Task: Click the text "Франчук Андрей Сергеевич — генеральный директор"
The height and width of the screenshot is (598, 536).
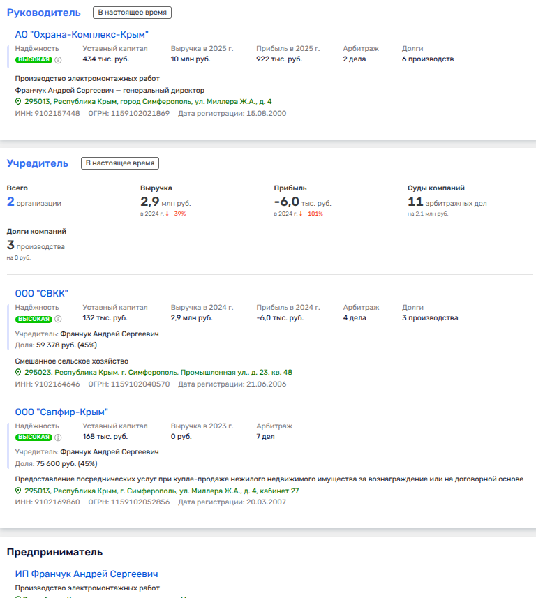Action: 110,91
